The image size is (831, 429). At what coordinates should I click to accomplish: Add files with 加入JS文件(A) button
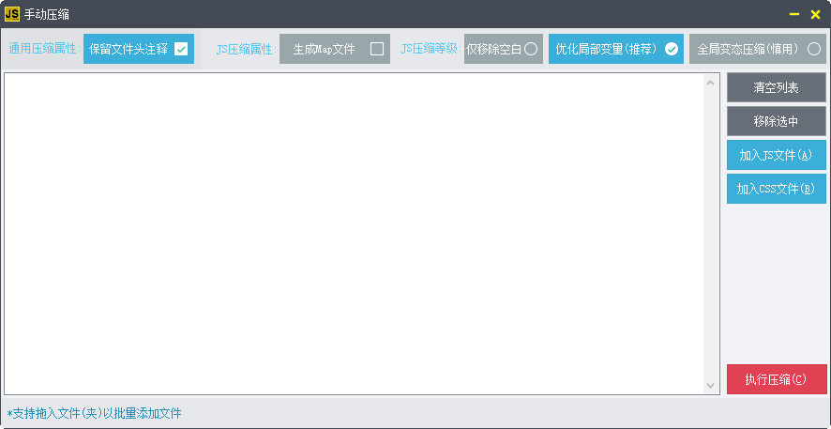coord(777,155)
